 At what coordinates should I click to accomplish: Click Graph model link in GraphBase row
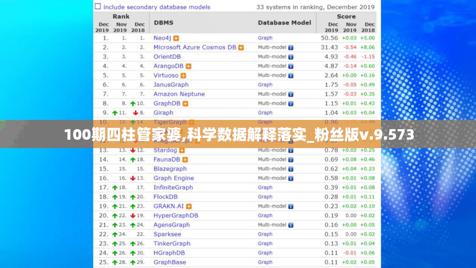[x=265, y=262]
